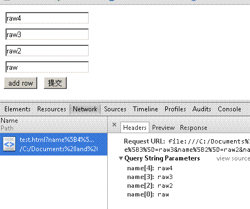This screenshot has height=209, width=250.
Task: Click the name[4]: raw4 parameter
Action: pyautogui.click(x=150, y=168)
